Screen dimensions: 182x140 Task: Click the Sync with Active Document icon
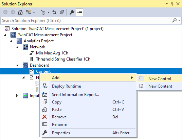tap(54, 12)
